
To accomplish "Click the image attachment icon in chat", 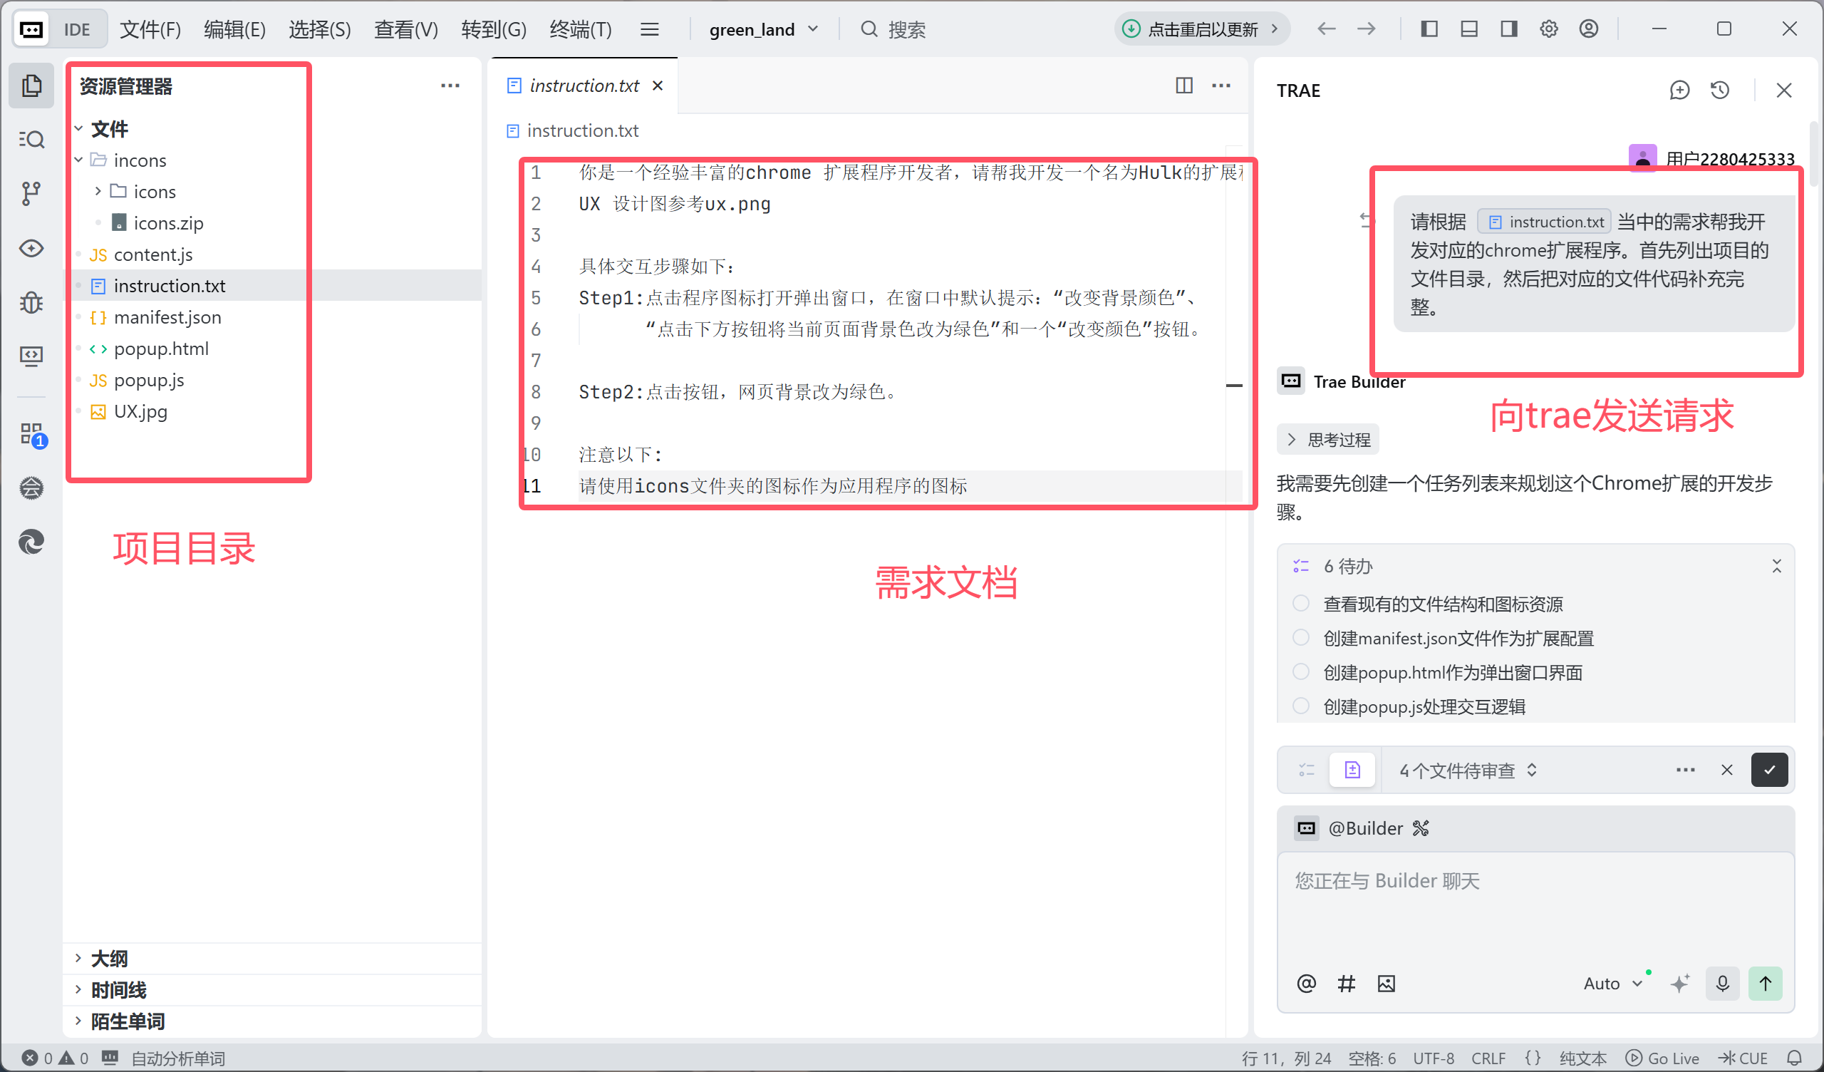I will click(x=1385, y=983).
